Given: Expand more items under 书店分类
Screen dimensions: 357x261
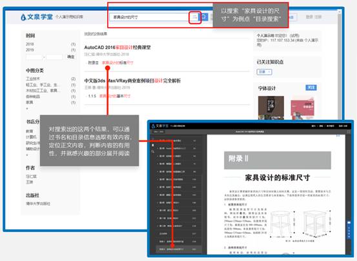Looking at the screenshot, I should 27,155.
